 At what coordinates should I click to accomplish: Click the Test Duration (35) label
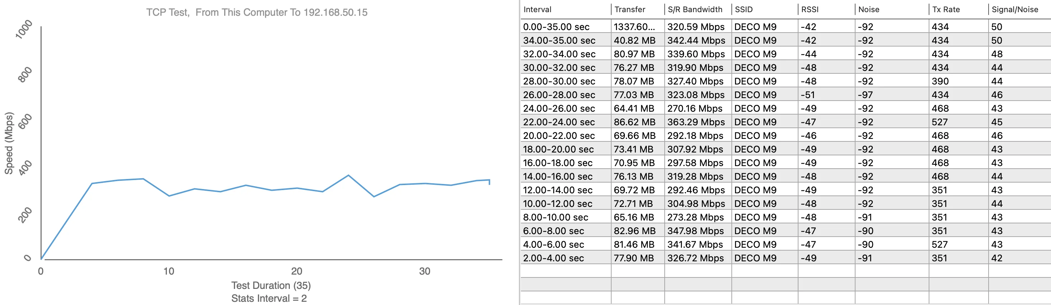coord(271,285)
